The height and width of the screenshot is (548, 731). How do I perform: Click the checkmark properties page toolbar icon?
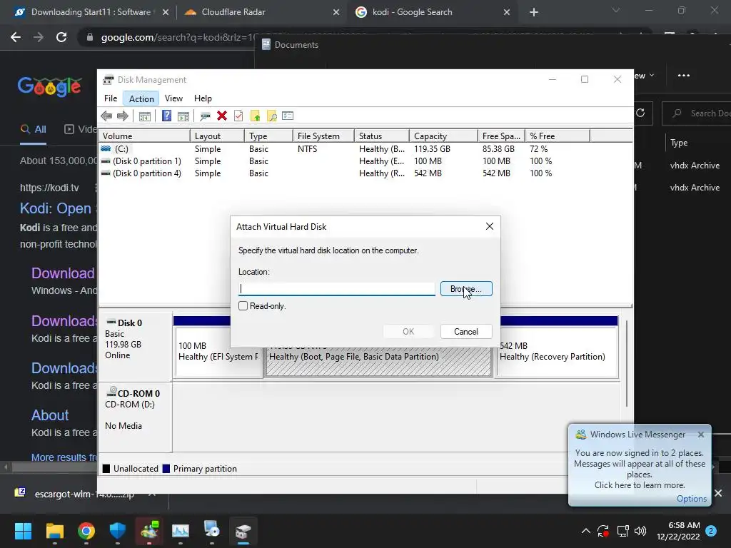(238, 116)
